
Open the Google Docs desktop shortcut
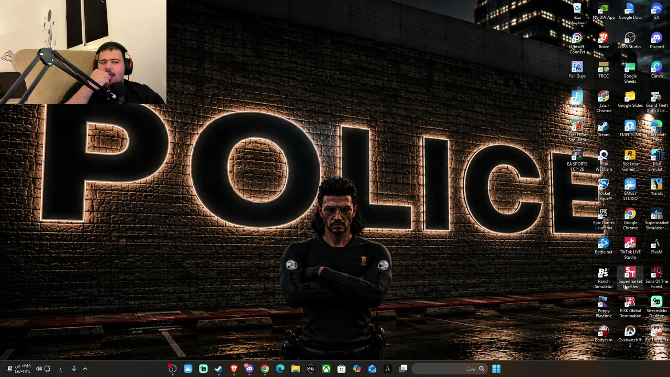[x=630, y=12]
